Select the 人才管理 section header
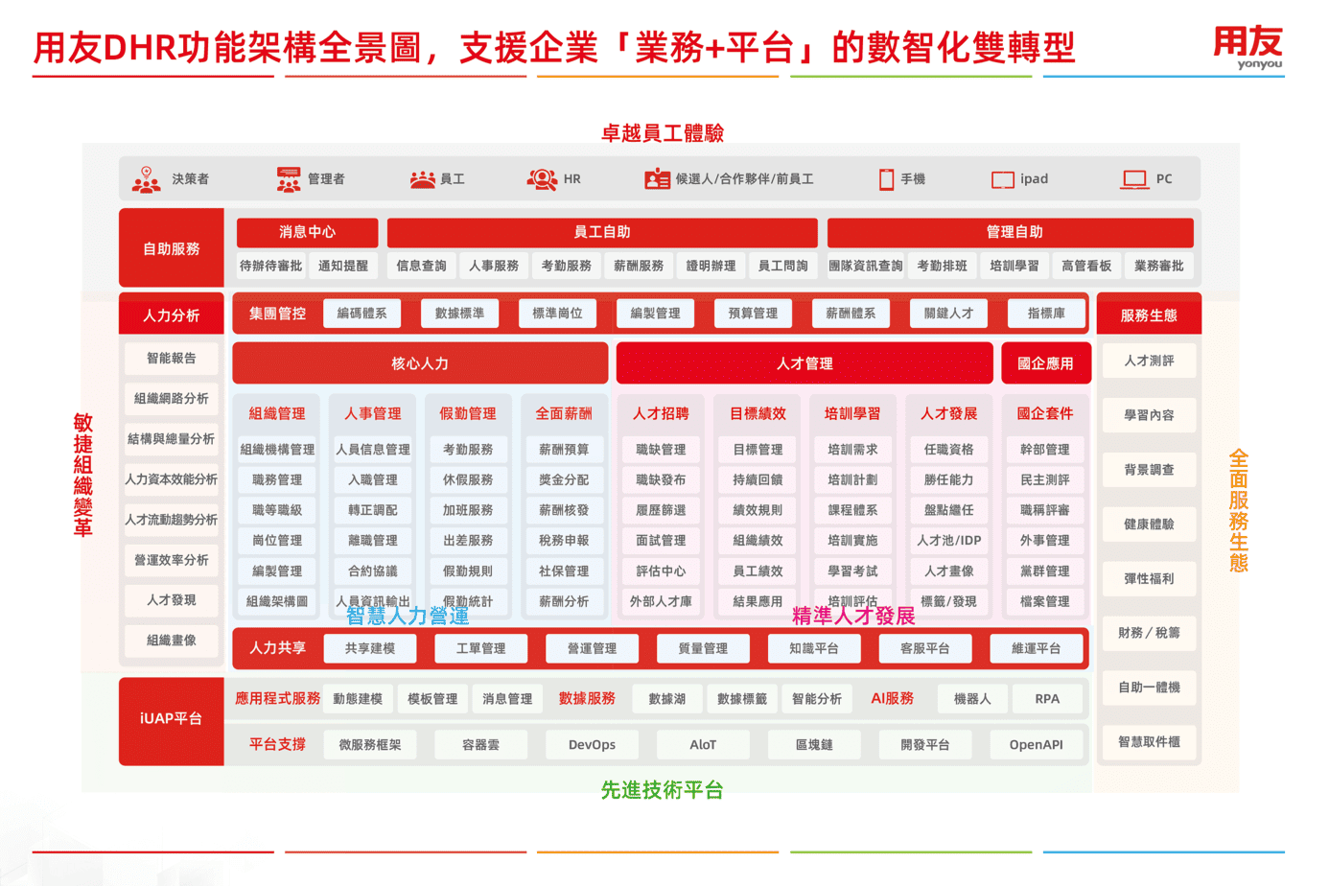 [804, 363]
